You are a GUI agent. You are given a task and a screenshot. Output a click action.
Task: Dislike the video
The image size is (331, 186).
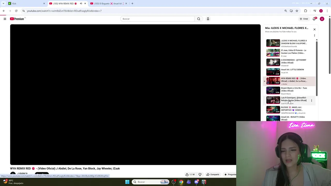click(x=200, y=175)
